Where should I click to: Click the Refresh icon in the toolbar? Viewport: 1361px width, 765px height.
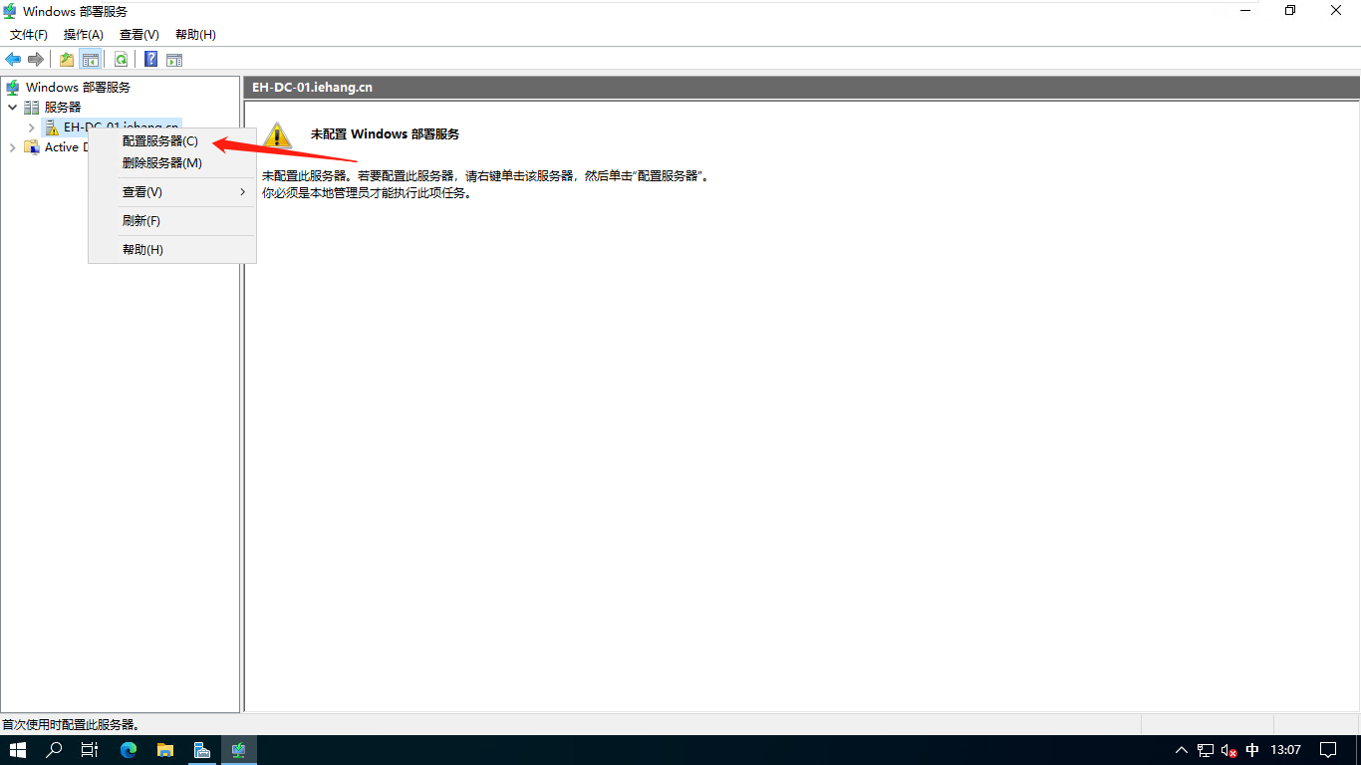pyautogui.click(x=121, y=59)
